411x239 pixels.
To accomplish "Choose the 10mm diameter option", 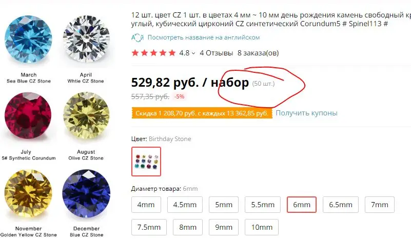I will point(262,227).
